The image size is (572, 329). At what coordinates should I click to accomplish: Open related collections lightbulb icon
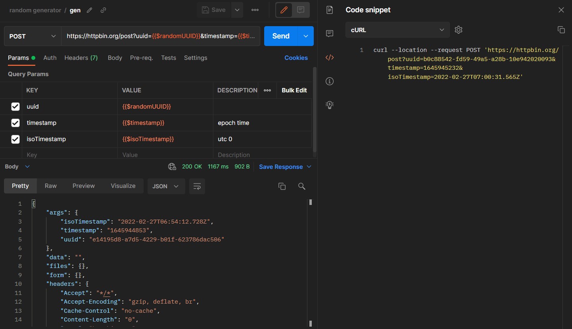click(329, 105)
